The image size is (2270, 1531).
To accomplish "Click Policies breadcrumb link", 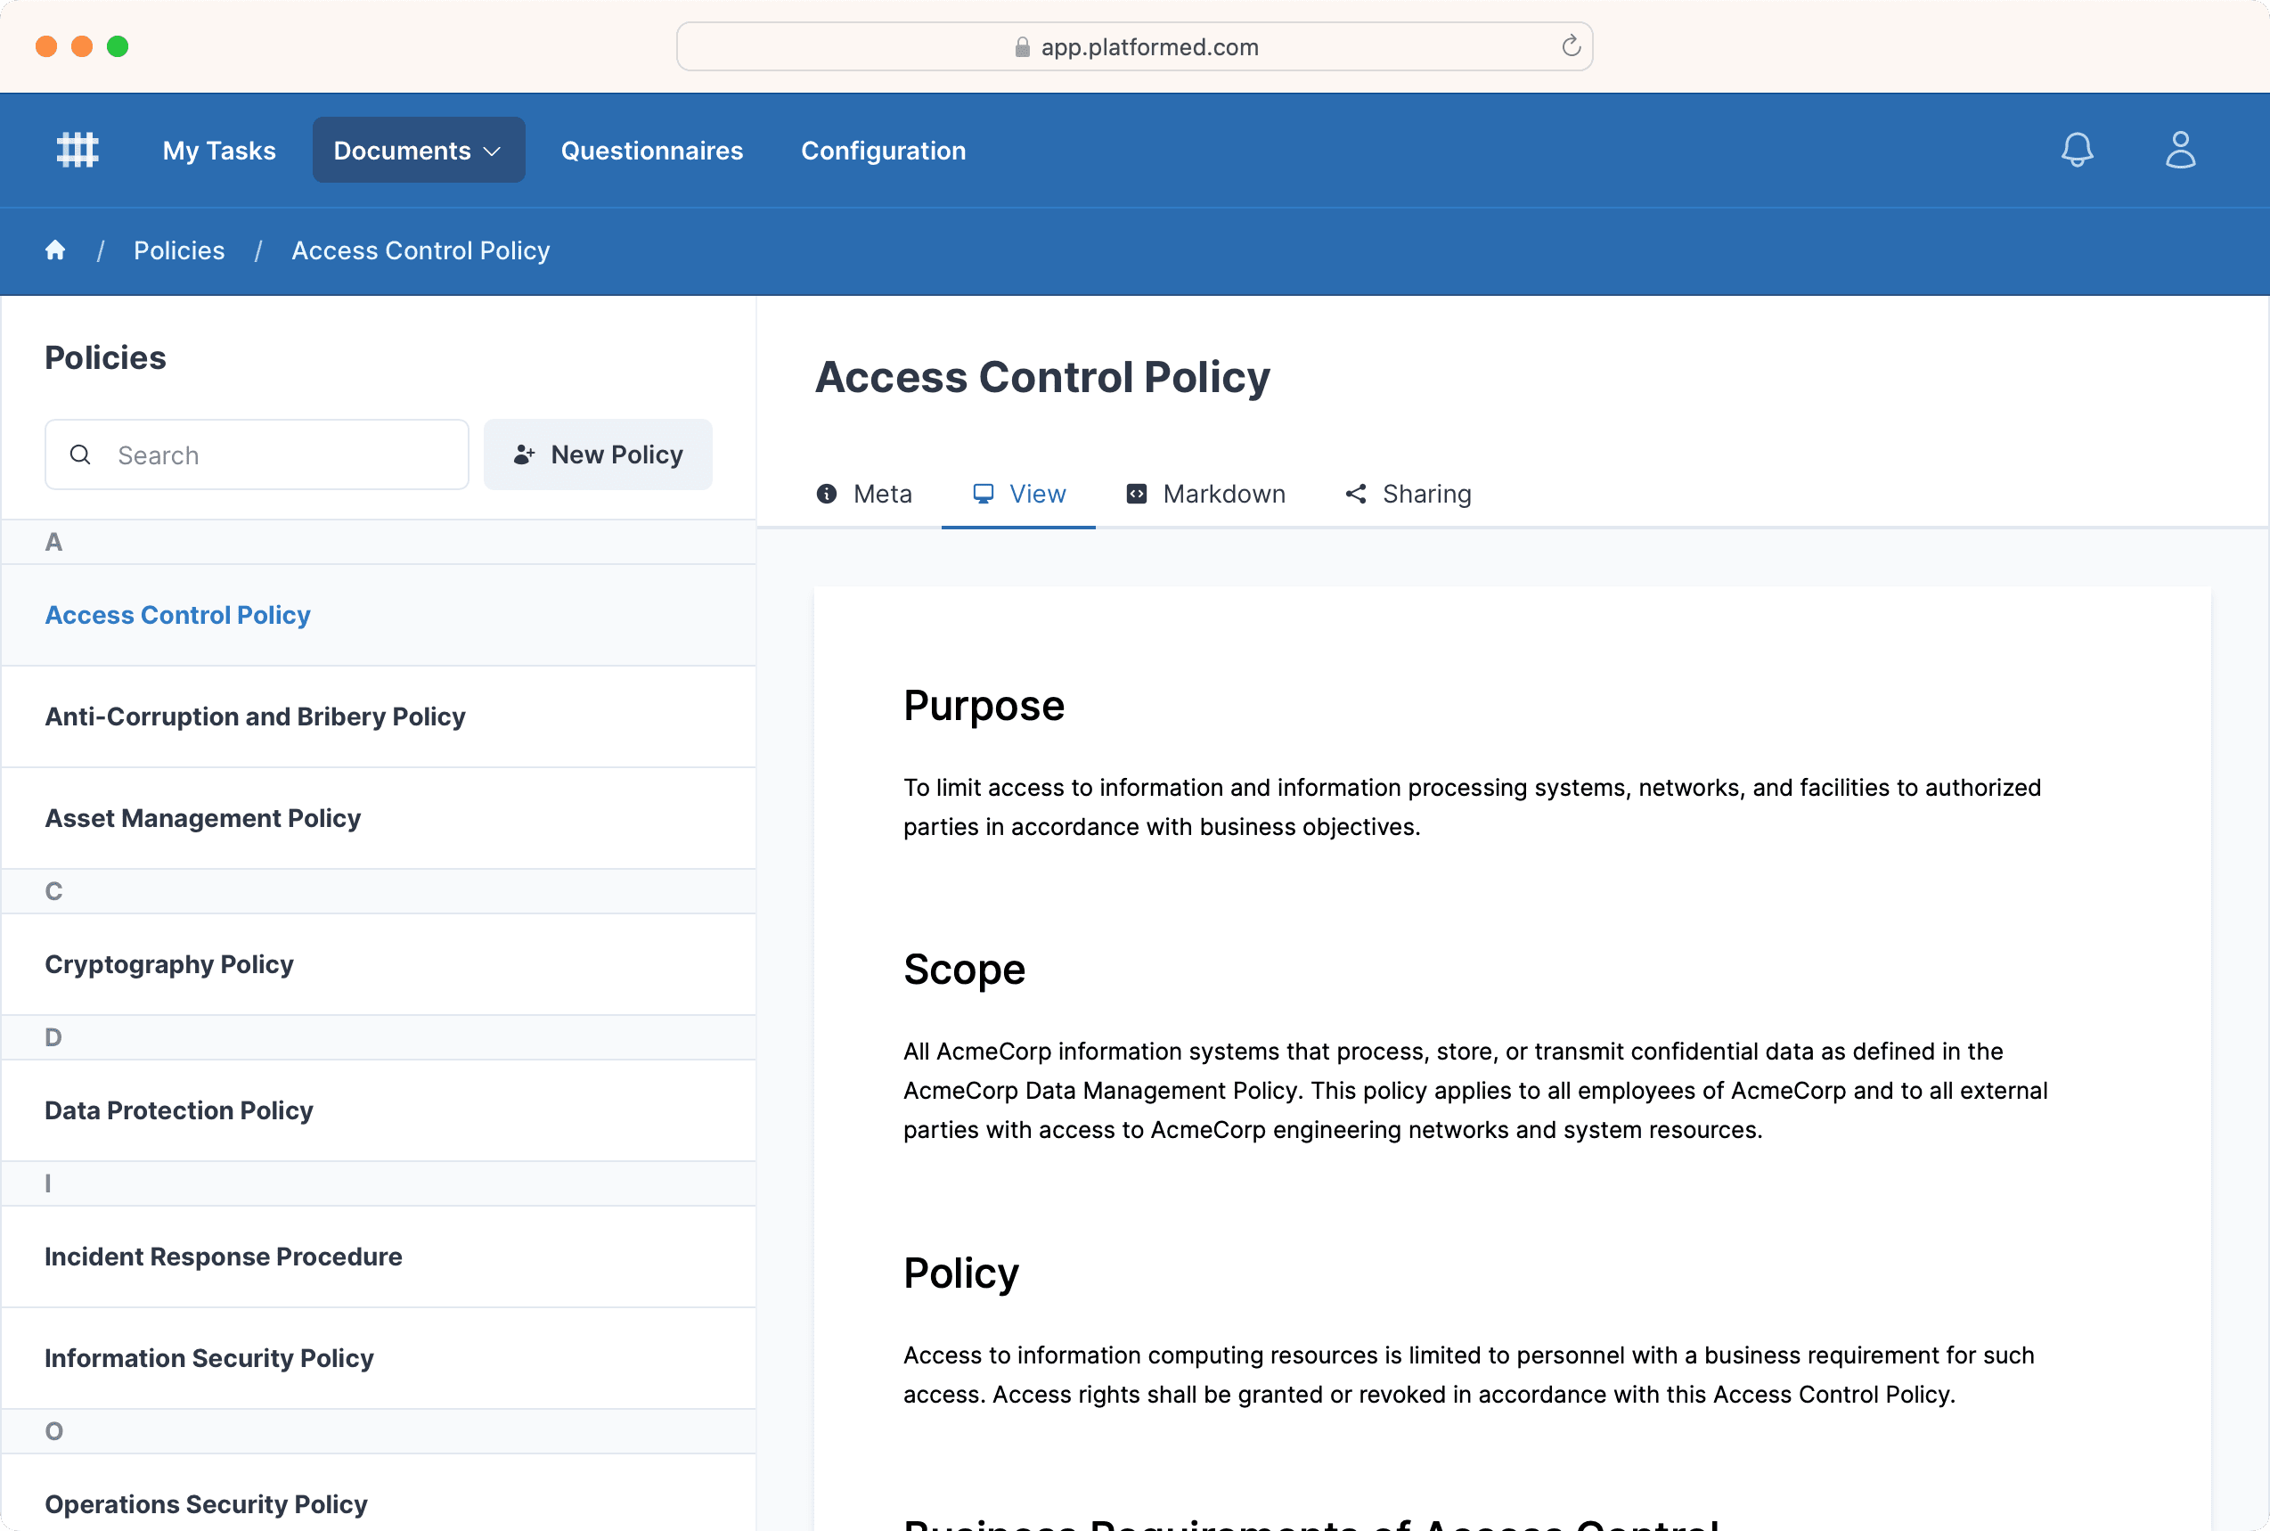I will [x=178, y=250].
